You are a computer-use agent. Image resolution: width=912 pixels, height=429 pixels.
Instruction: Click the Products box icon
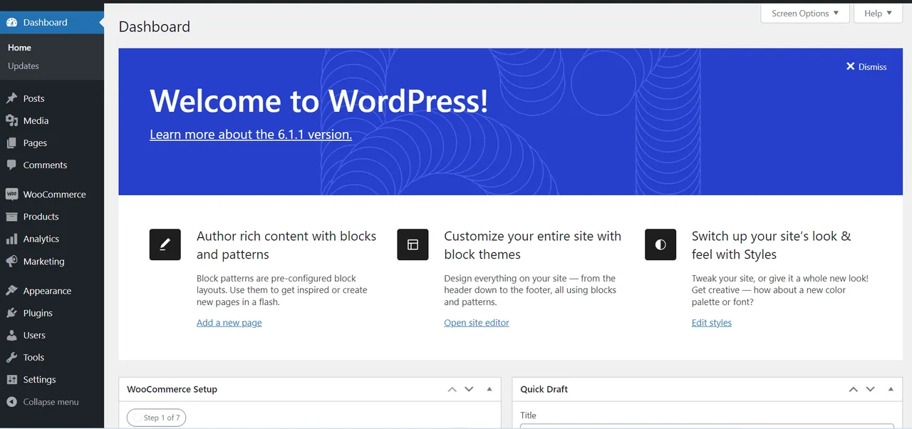coord(11,217)
